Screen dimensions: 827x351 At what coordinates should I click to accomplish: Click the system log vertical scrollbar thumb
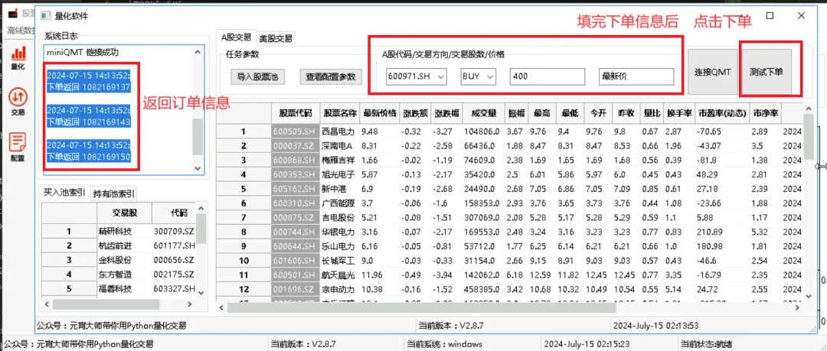(198, 136)
